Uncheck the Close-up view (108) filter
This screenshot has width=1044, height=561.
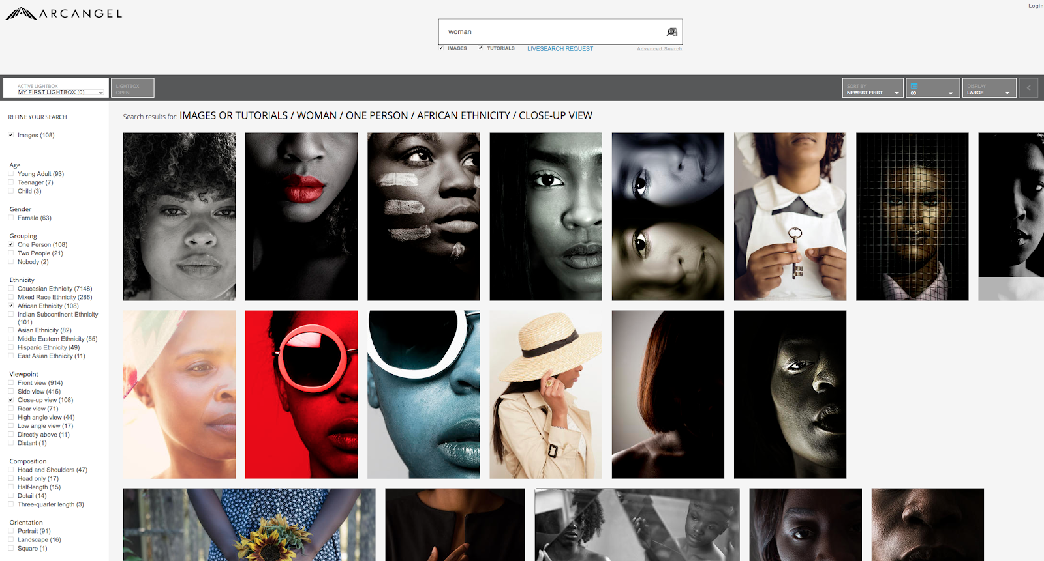(x=11, y=400)
